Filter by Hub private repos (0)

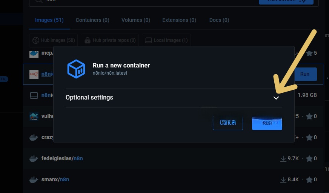pyautogui.click(x=110, y=40)
